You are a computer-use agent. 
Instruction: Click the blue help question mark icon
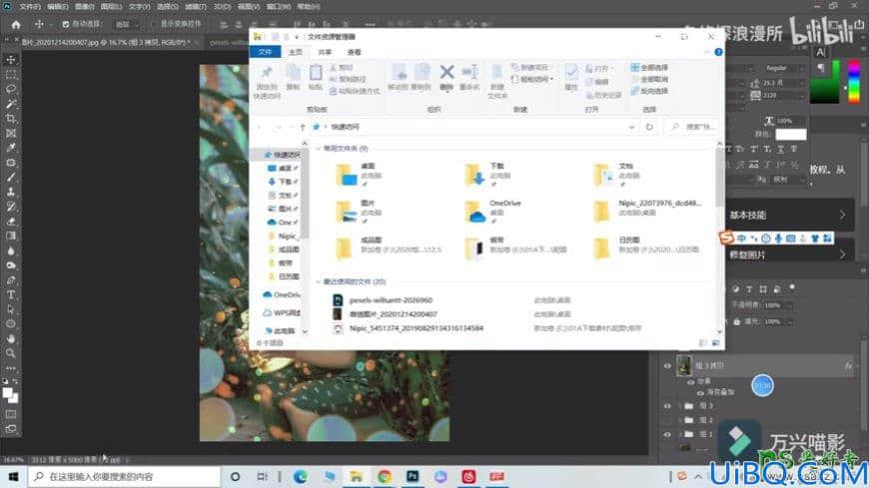(x=718, y=52)
